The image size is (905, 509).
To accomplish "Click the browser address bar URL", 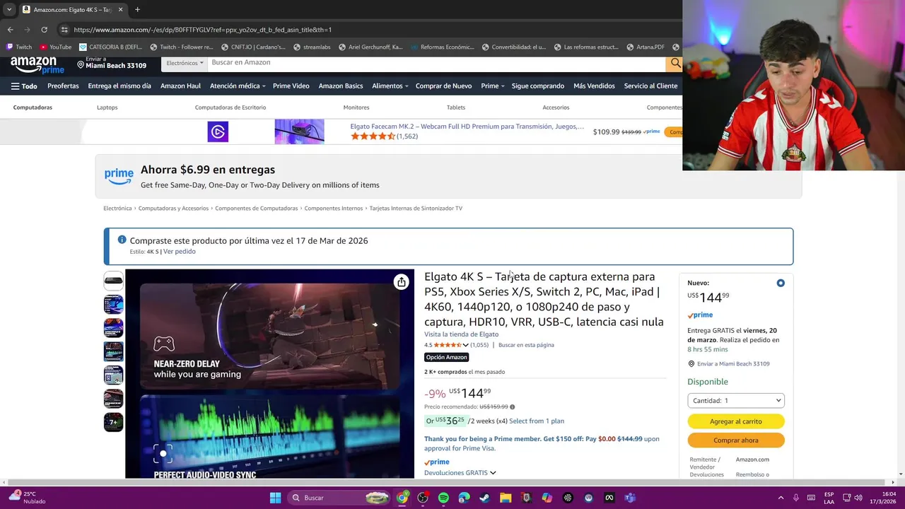I will (203, 30).
